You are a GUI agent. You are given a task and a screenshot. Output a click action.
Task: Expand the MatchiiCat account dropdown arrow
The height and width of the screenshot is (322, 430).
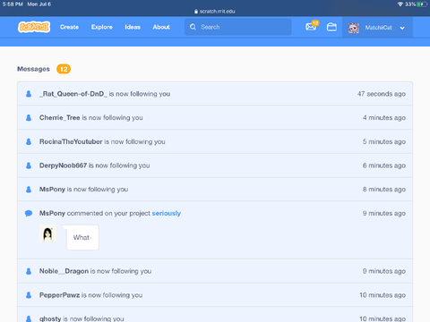[402, 28]
